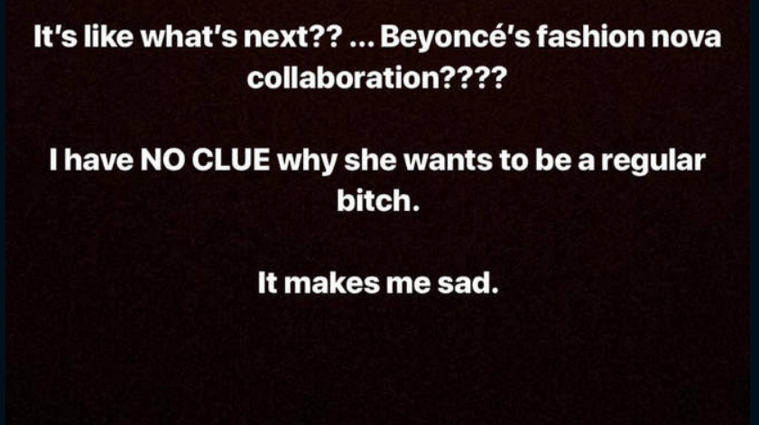
Task: Click the word "regular" in the text
Action: pyautogui.click(x=653, y=162)
